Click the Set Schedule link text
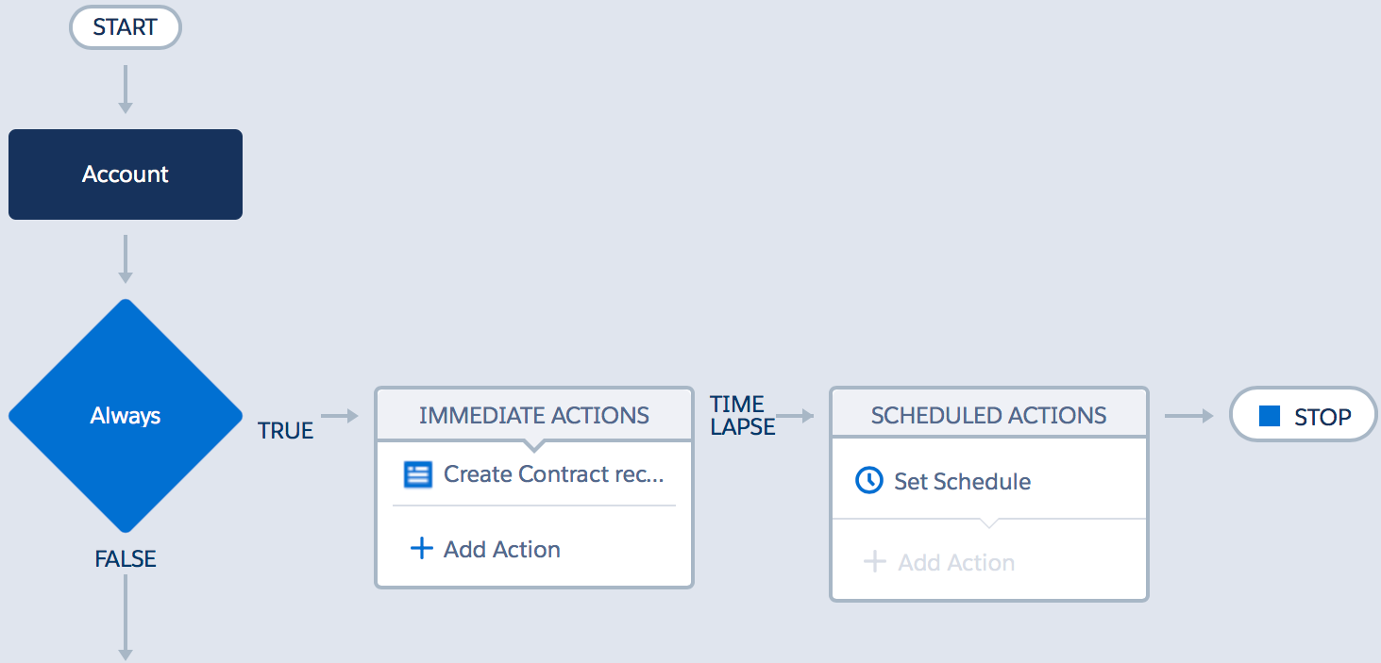1381x663 pixels. tap(962, 482)
